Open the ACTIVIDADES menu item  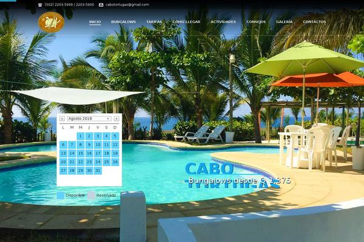tap(223, 22)
